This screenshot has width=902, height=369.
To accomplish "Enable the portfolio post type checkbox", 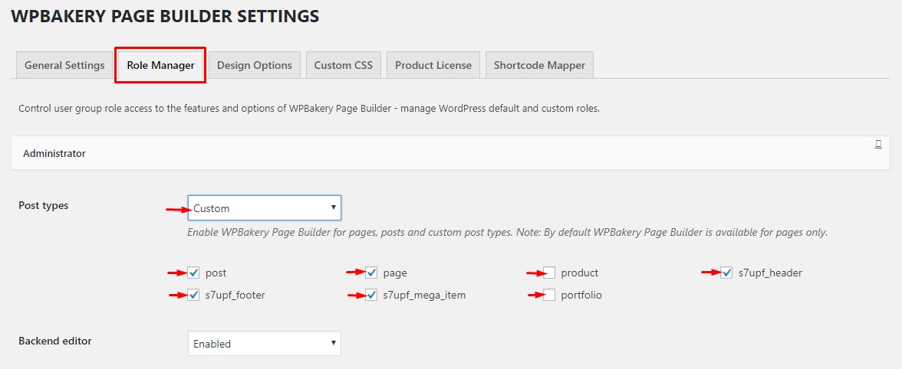I will (549, 295).
